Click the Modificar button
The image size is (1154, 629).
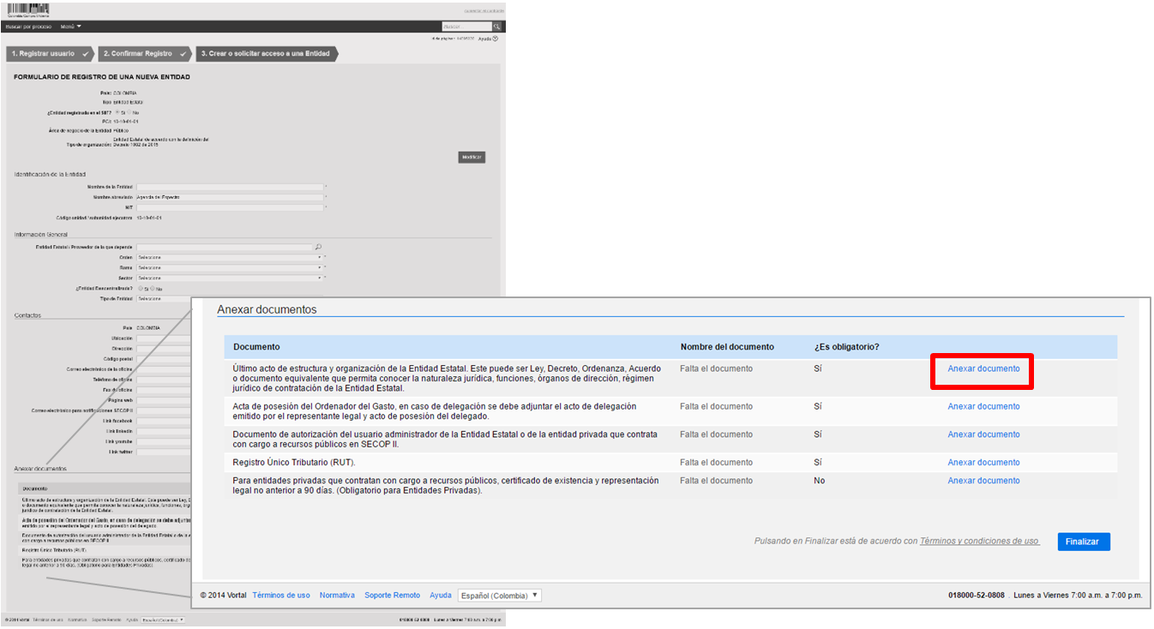point(472,157)
